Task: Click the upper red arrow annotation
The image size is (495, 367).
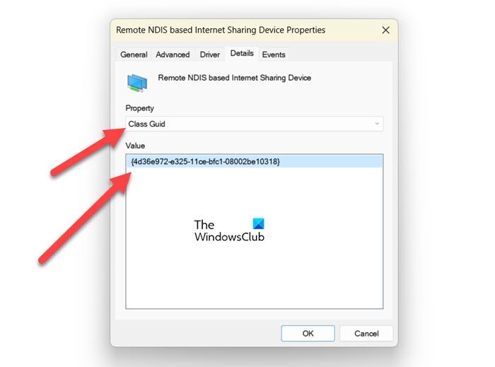Action: point(88,151)
